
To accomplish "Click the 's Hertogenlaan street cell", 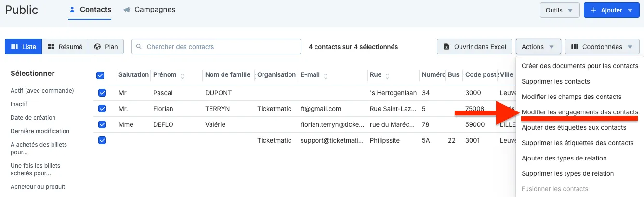I will tap(392, 93).
